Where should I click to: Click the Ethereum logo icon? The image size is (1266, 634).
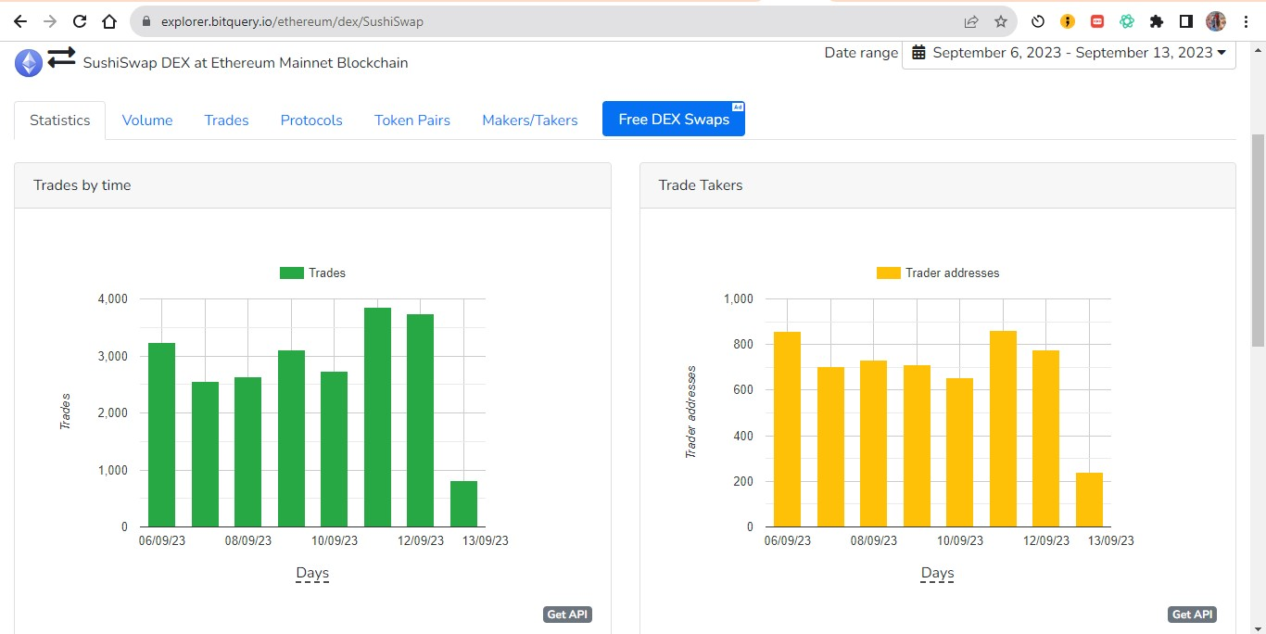coord(29,62)
